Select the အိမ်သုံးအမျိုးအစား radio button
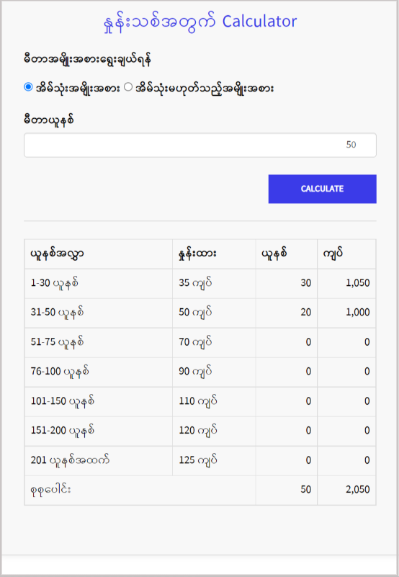This screenshot has height=577, width=399. (x=28, y=87)
